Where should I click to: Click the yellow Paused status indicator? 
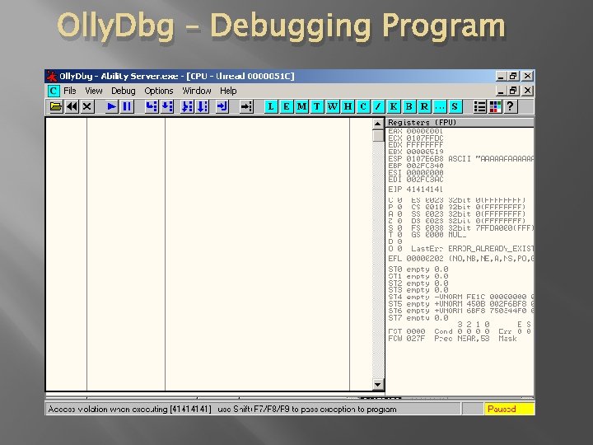tap(509, 409)
